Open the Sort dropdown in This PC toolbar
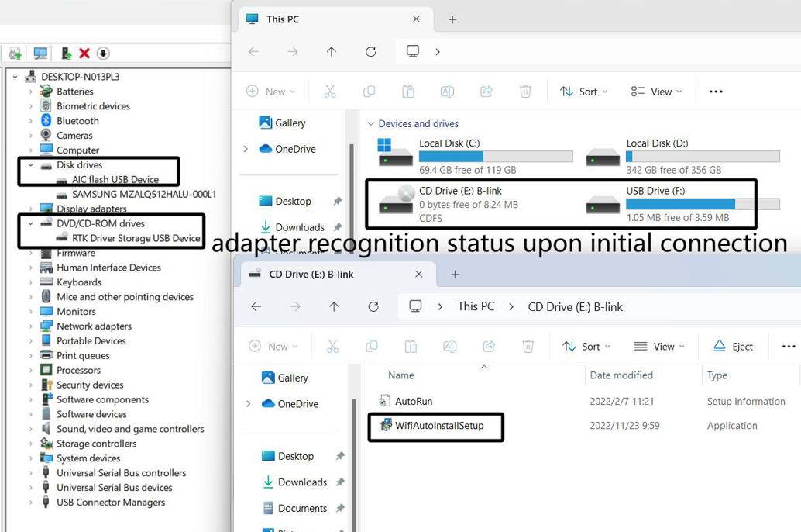801x532 pixels. click(583, 92)
